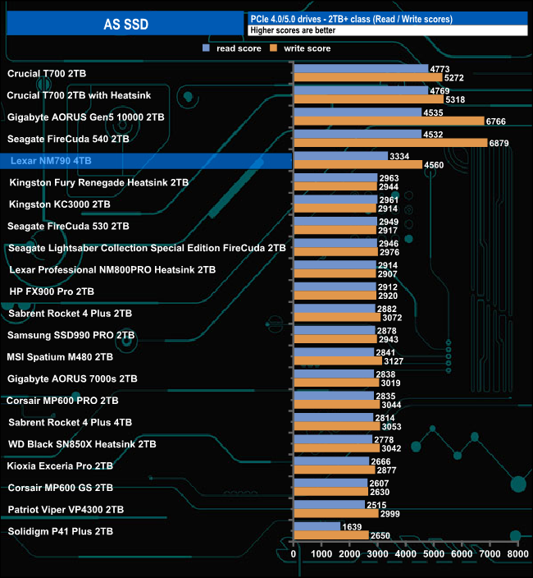Click the Lexar NM790 write value 4560
This screenshot has height=578, width=533.
(x=434, y=165)
